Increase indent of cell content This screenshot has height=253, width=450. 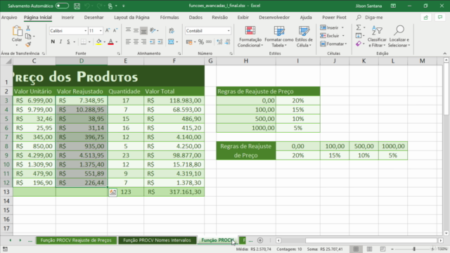[x=160, y=42]
